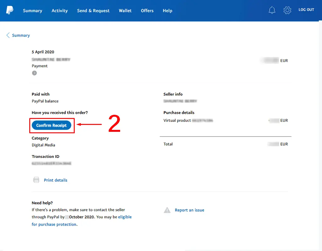Open the Wallet page
322x251 pixels.
(x=125, y=11)
